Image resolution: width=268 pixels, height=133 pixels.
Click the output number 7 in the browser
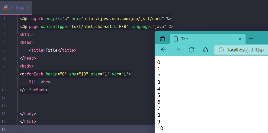tap(159, 109)
